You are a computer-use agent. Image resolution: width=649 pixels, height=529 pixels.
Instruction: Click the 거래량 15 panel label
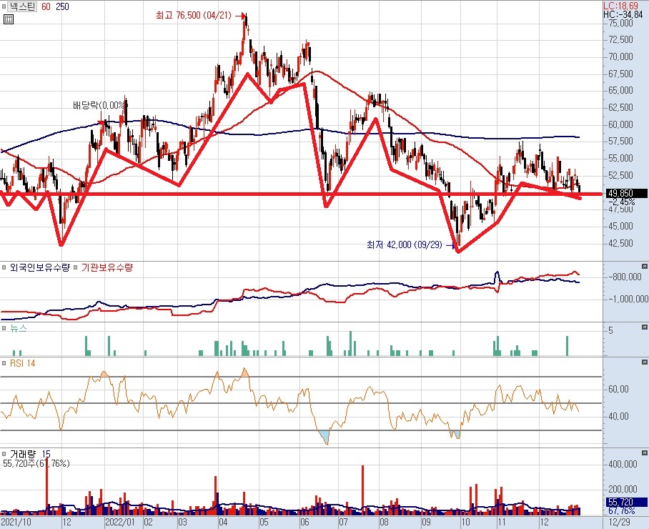tap(30, 454)
